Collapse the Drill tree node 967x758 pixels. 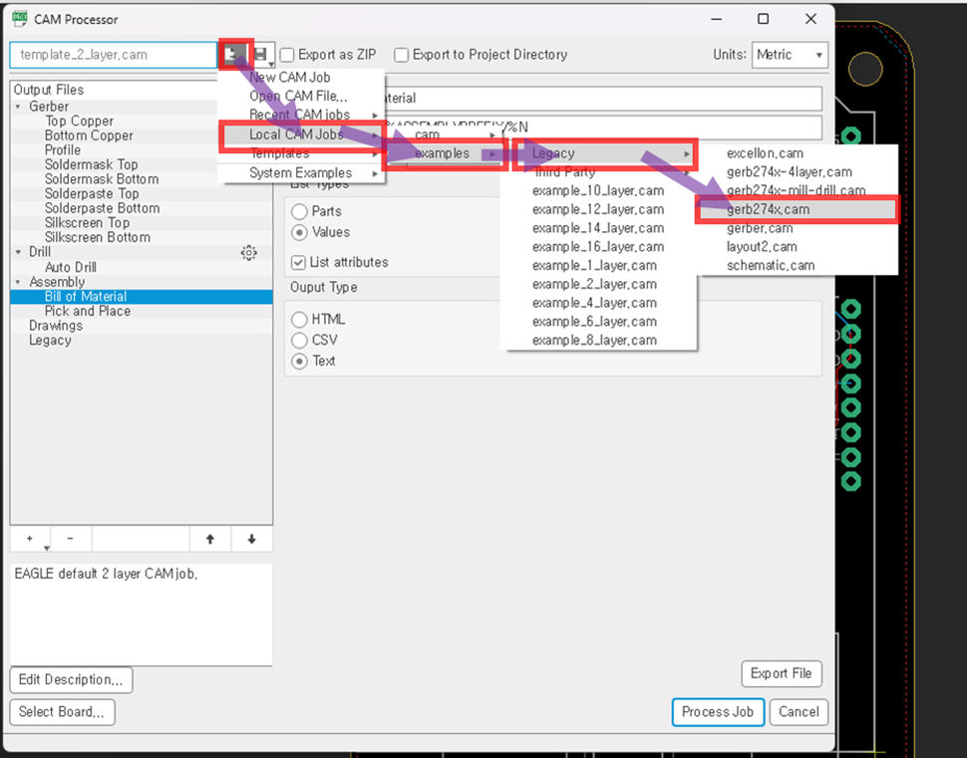(x=18, y=252)
